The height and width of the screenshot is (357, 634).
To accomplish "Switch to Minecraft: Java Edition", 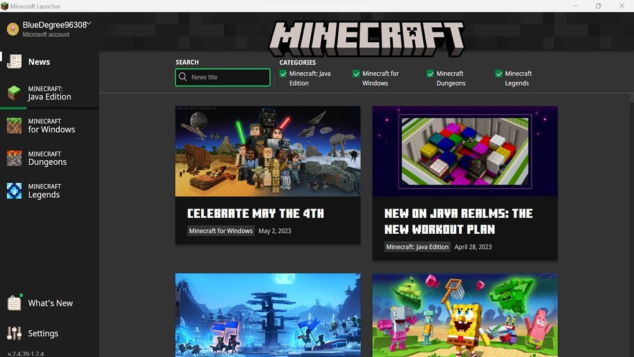I will [x=49, y=93].
